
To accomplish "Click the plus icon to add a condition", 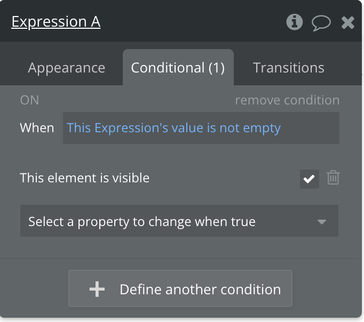I will [x=97, y=289].
